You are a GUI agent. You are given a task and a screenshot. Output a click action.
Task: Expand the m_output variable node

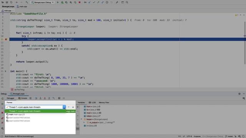click(84, 123)
